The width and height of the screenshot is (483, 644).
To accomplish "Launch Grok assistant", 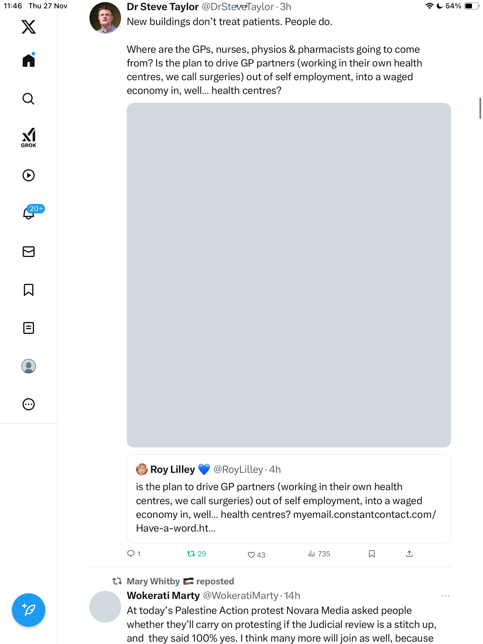I will click(x=29, y=138).
